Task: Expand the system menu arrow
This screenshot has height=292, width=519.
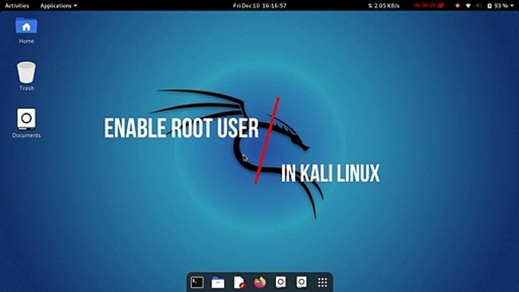Action: (x=511, y=6)
